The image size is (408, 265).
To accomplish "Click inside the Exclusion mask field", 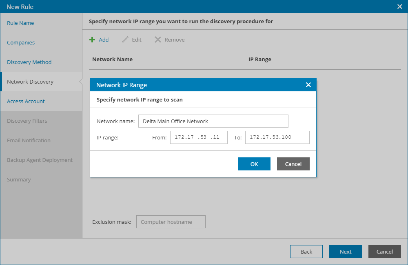I will 171,222.
